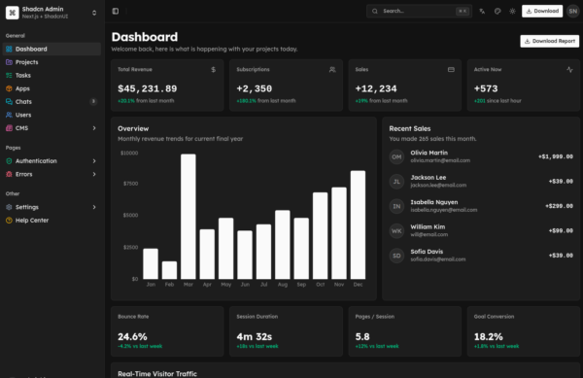Open Tasks in the sidebar

(51, 75)
